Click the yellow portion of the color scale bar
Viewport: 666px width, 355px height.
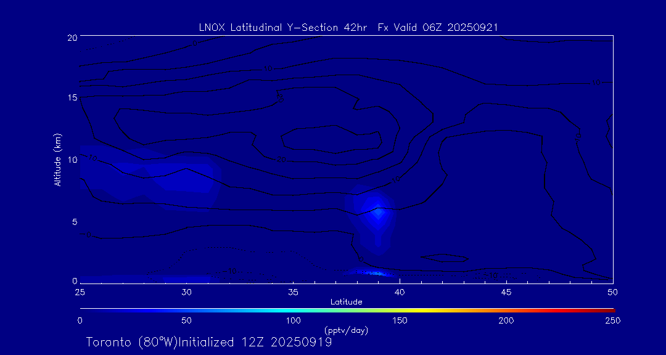pyautogui.click(x=421, y=311)
